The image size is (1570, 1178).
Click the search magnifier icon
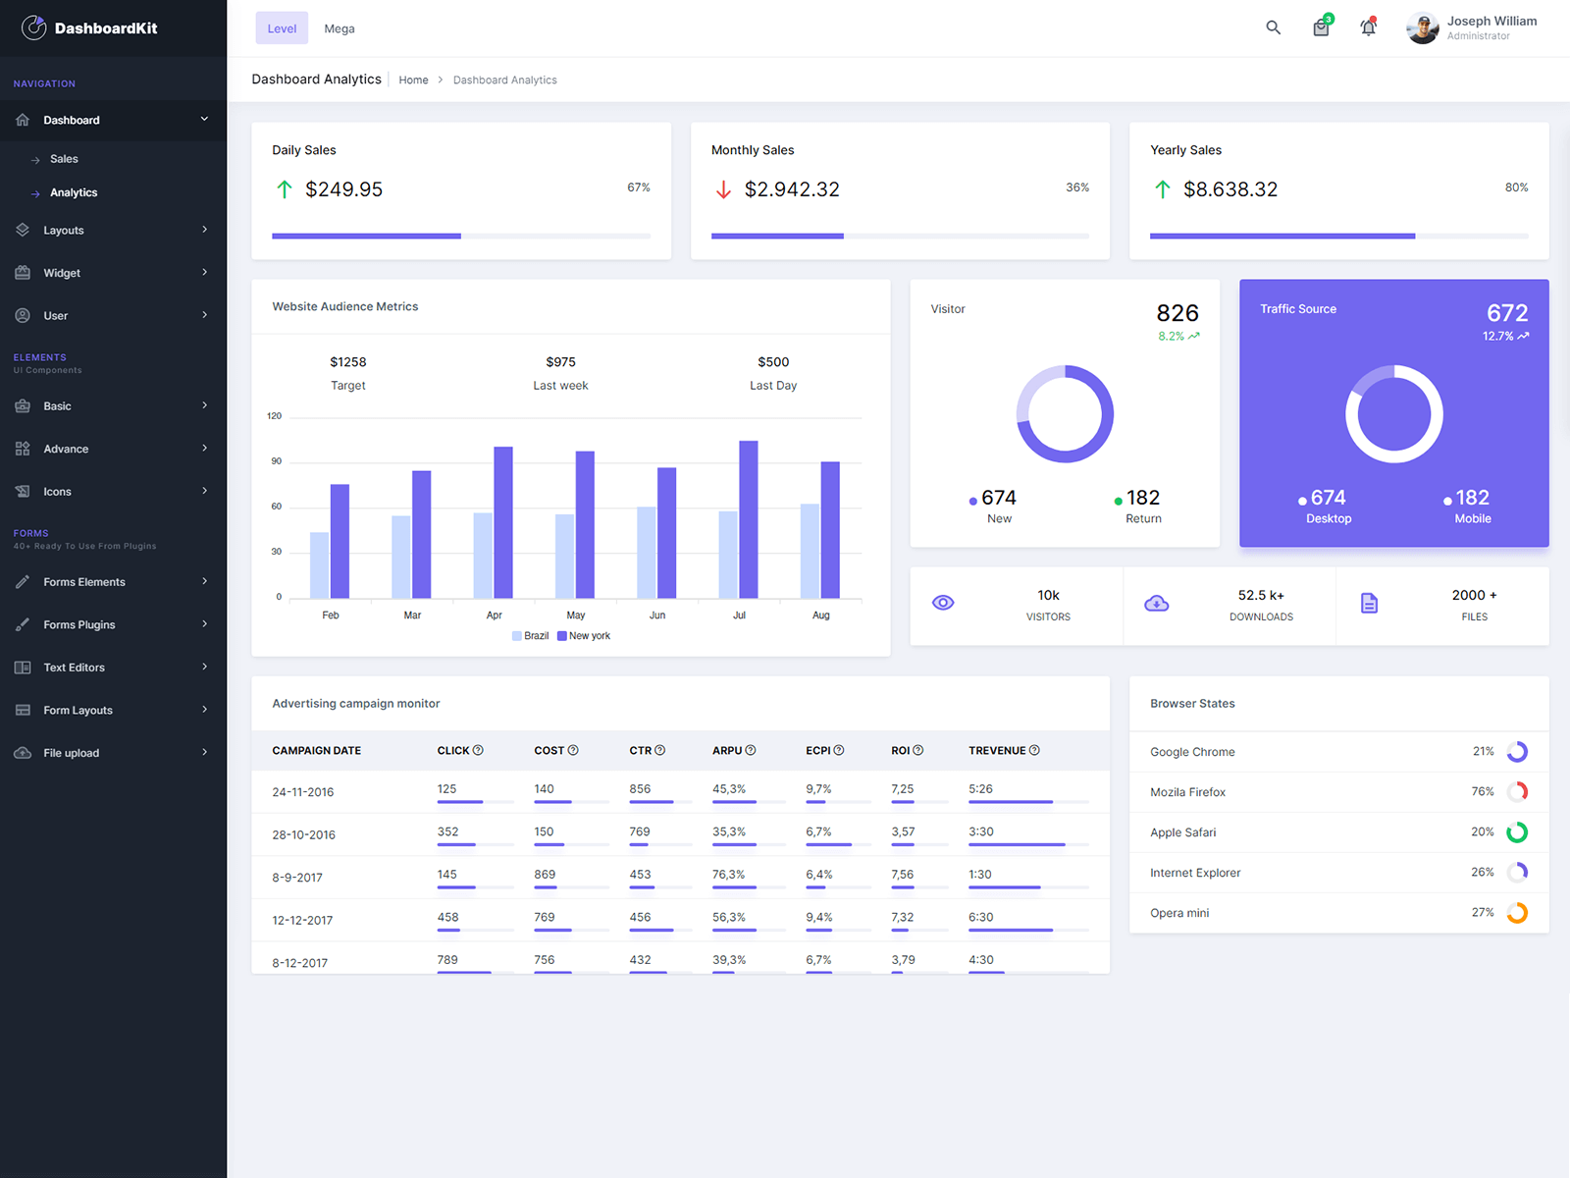click(x=1273, y=27)
